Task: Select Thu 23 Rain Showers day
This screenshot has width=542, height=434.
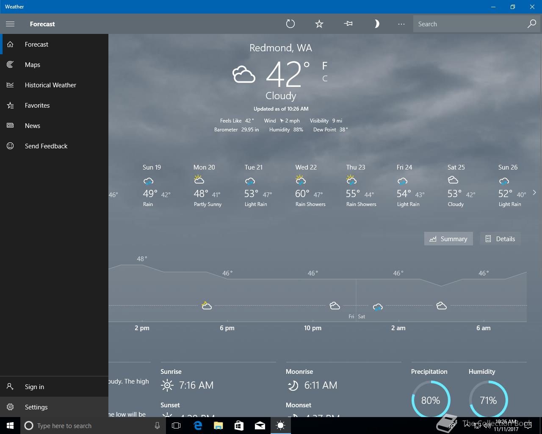Action: pos(361,186)
